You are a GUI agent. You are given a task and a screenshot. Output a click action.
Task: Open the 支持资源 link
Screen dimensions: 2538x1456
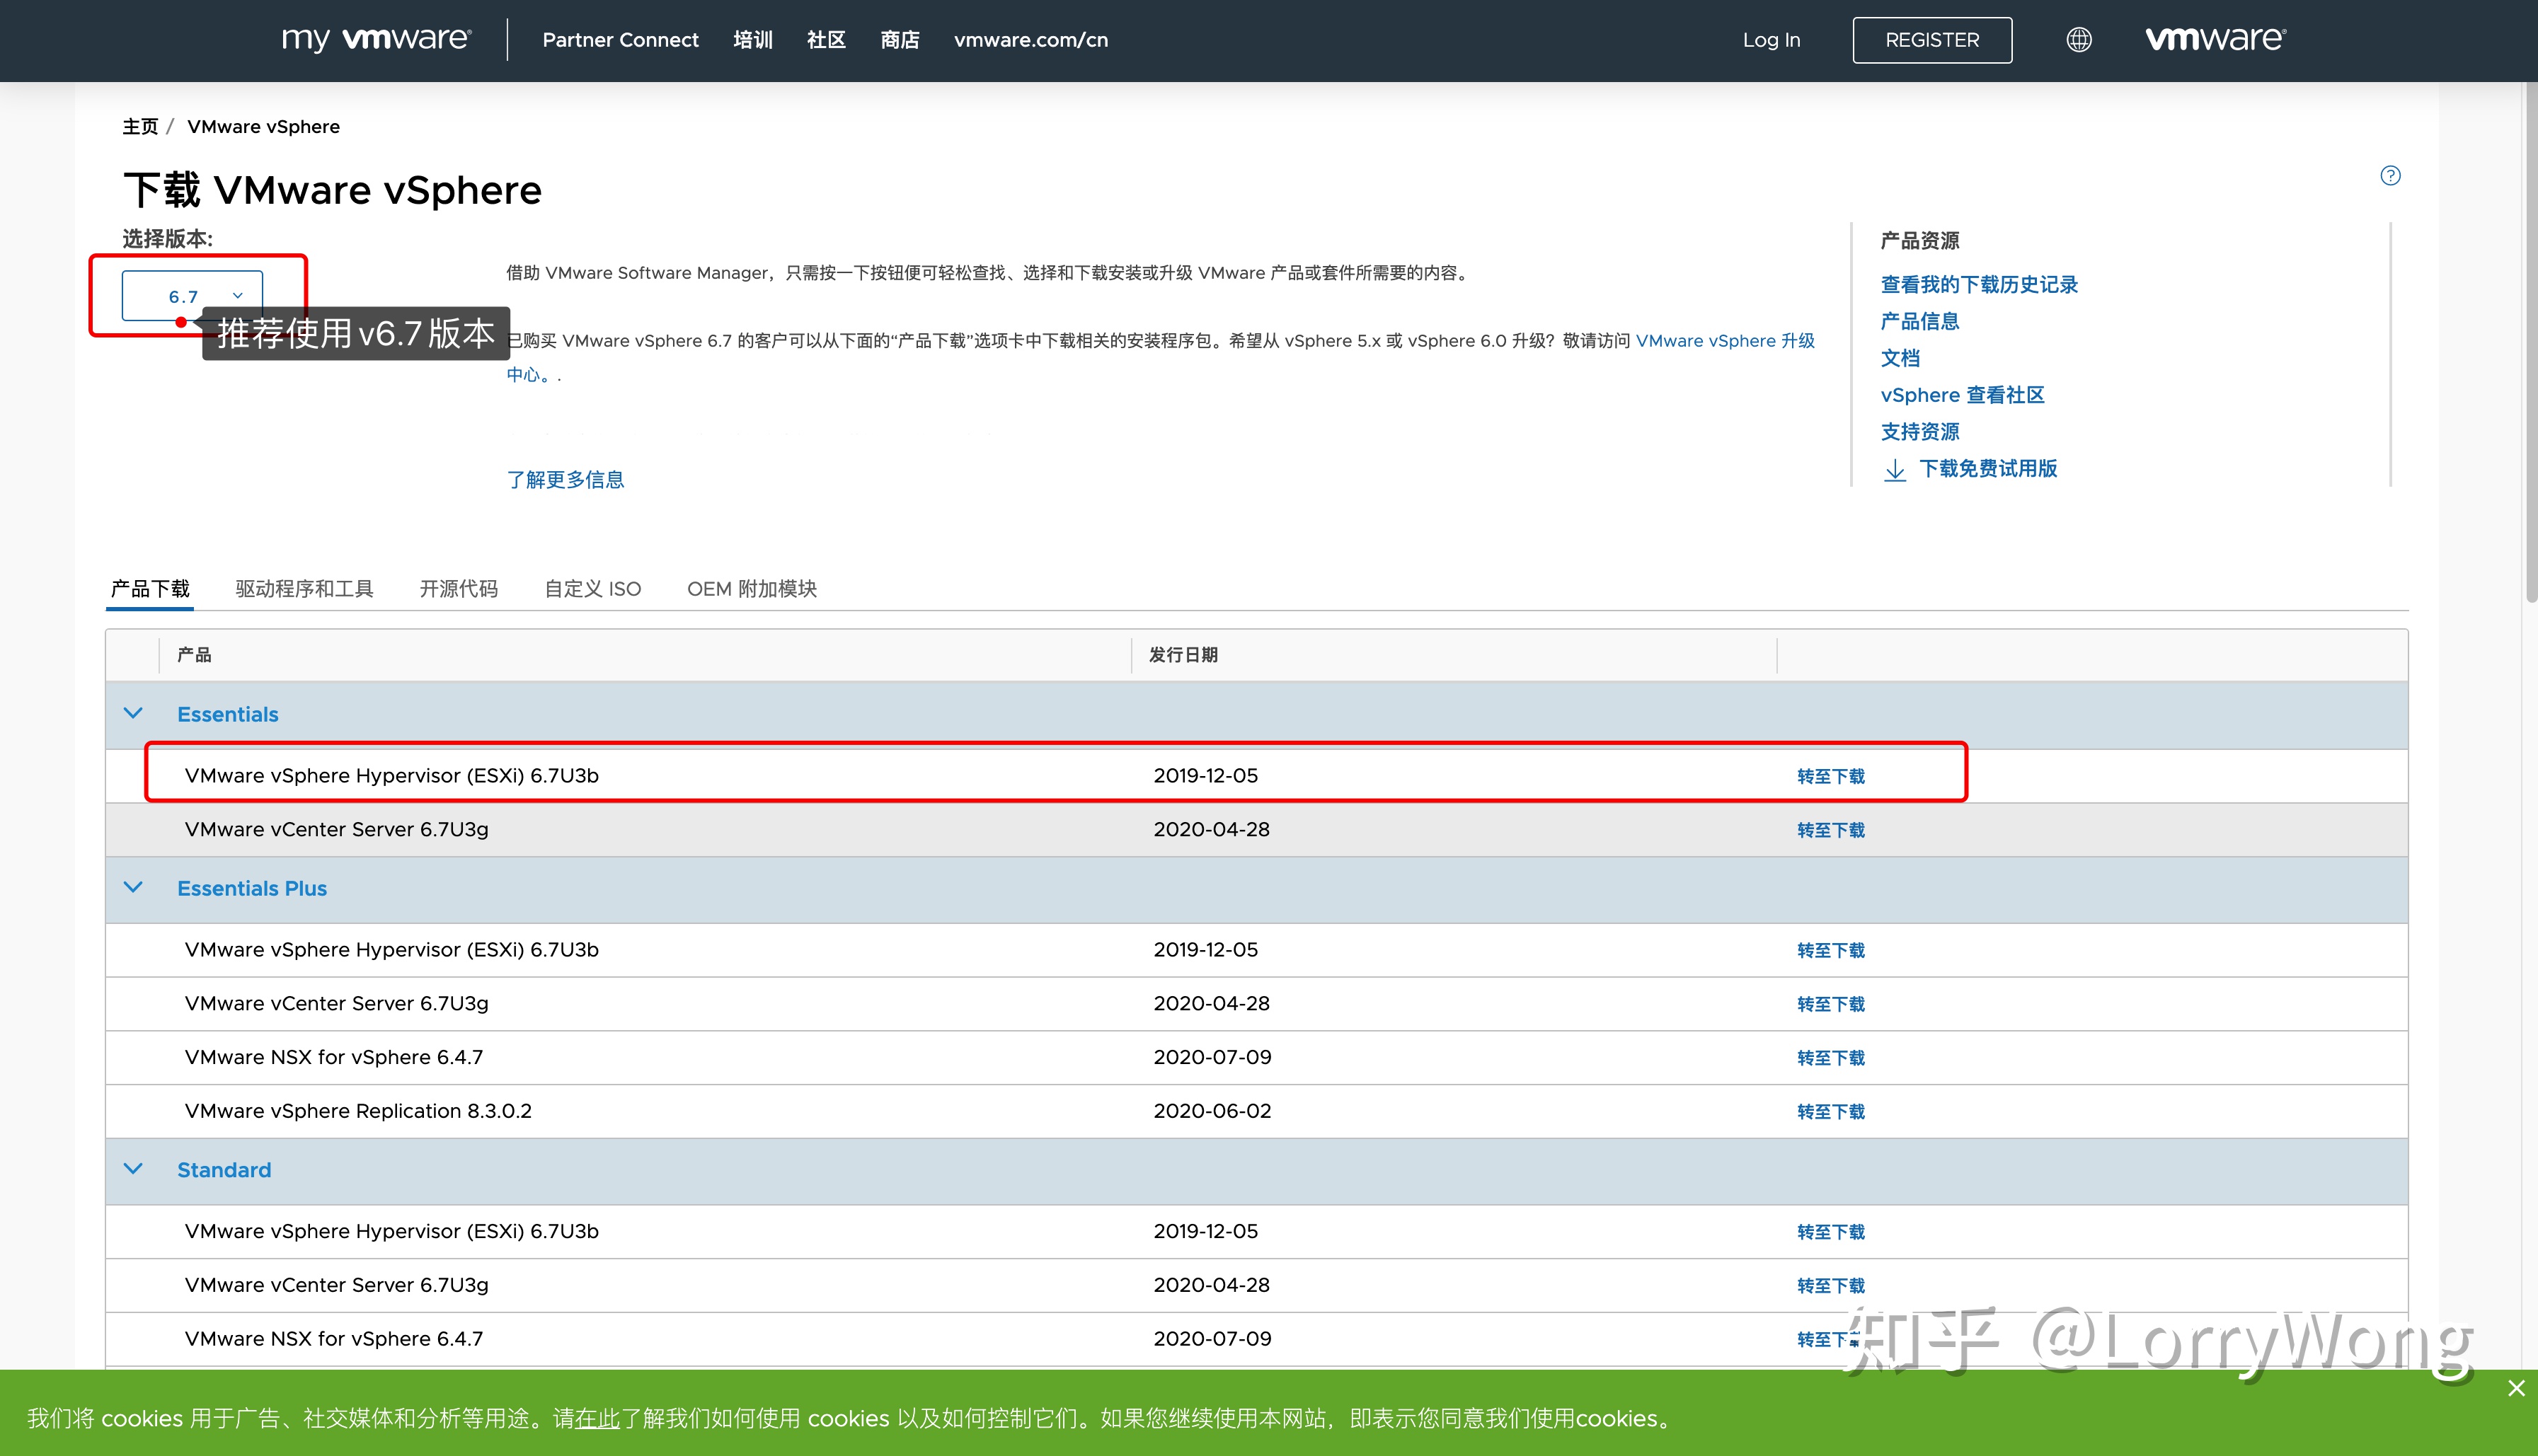pyautogui.click(x=1919, y=432)
